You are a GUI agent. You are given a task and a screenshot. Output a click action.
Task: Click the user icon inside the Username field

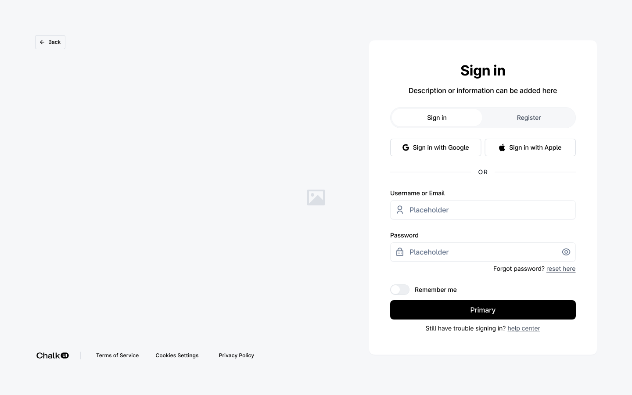click(x=400, y=210)
